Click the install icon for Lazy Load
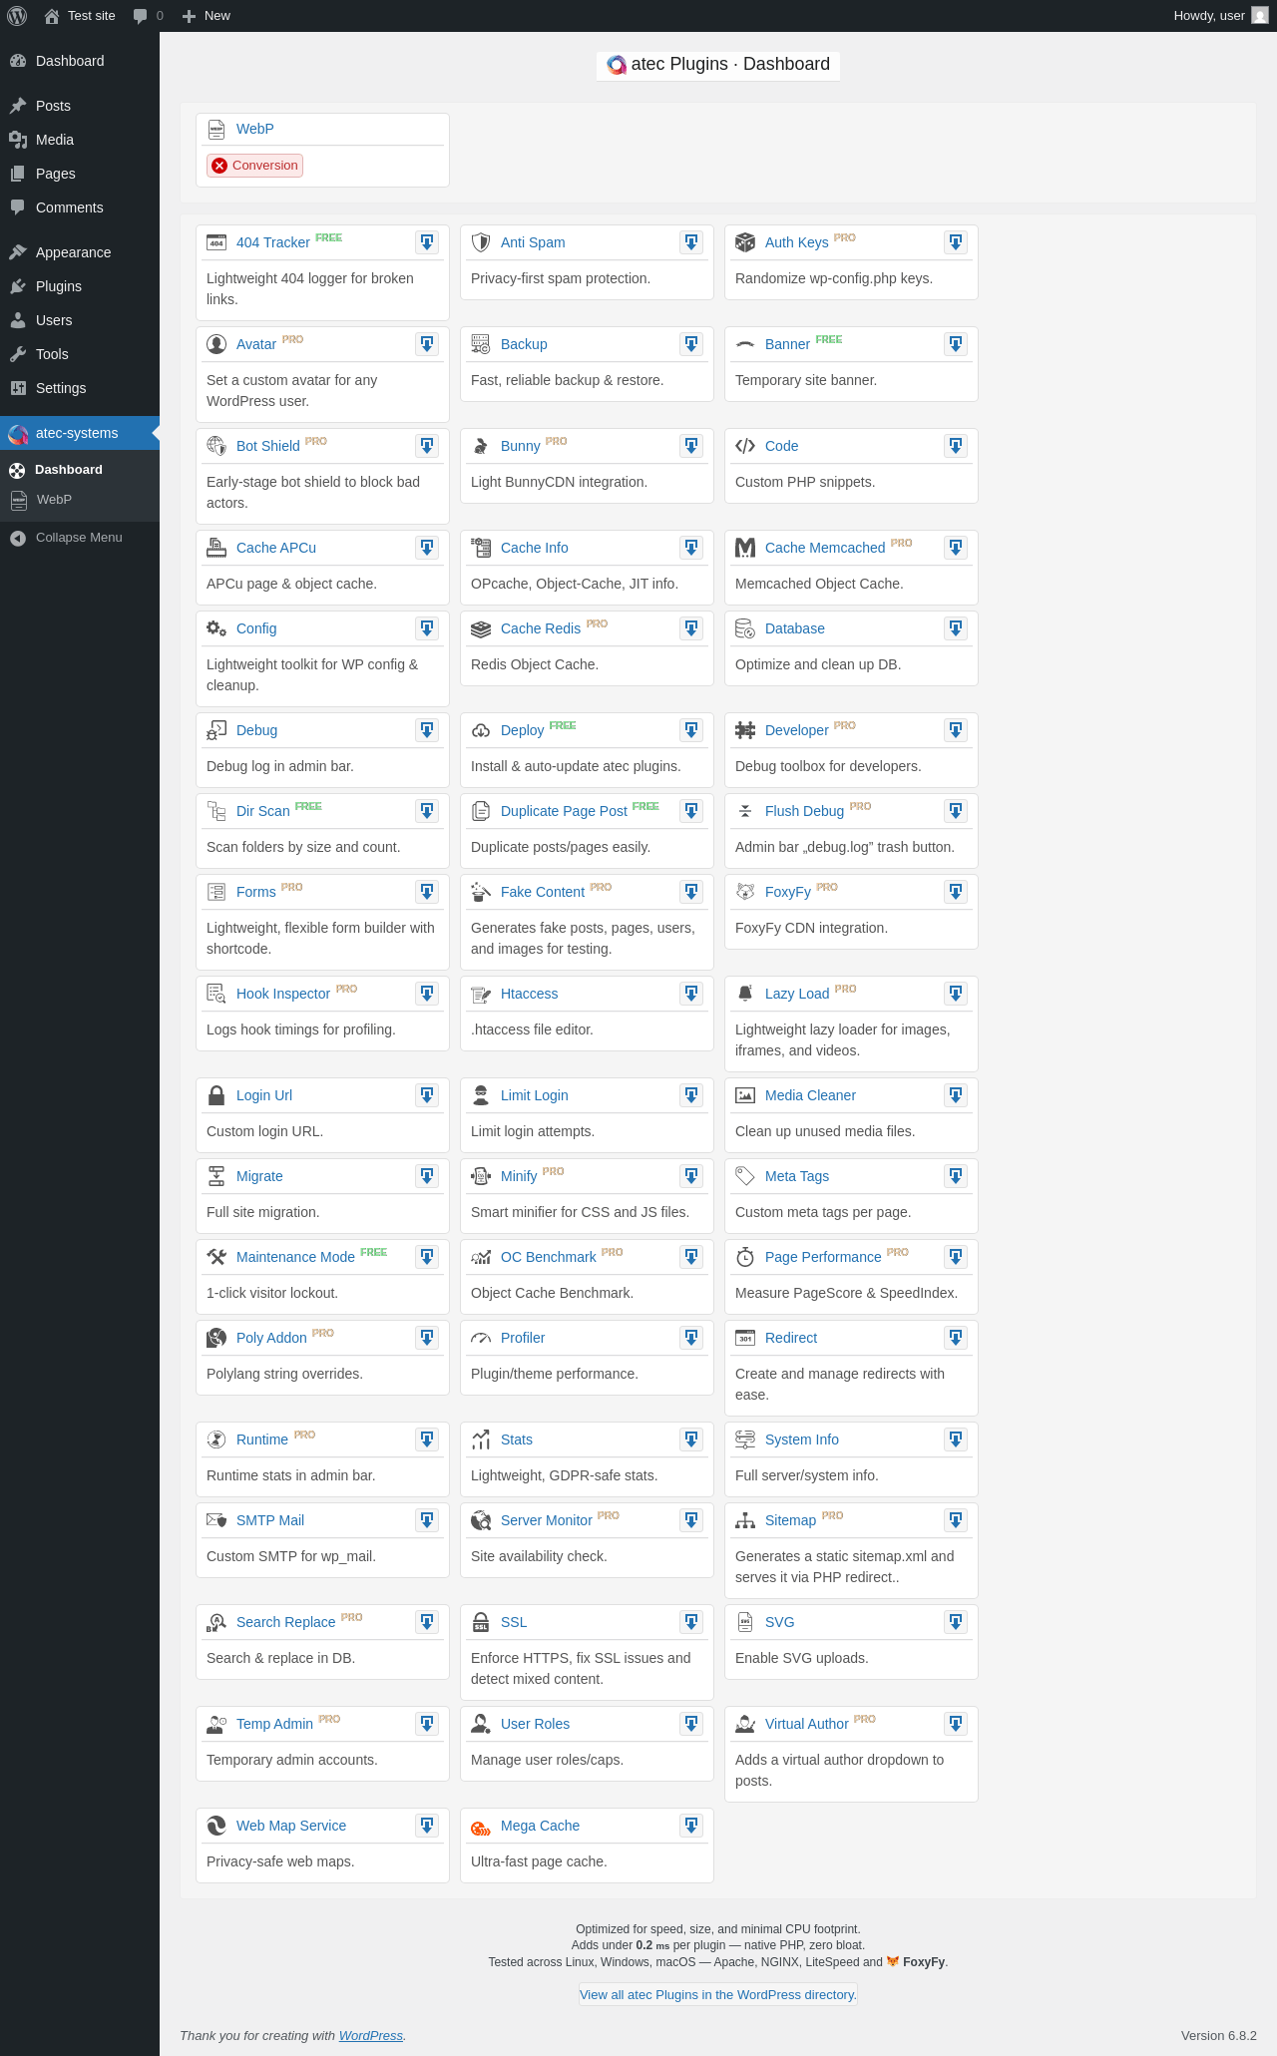1277x2056 pixels. coord(956,994)
